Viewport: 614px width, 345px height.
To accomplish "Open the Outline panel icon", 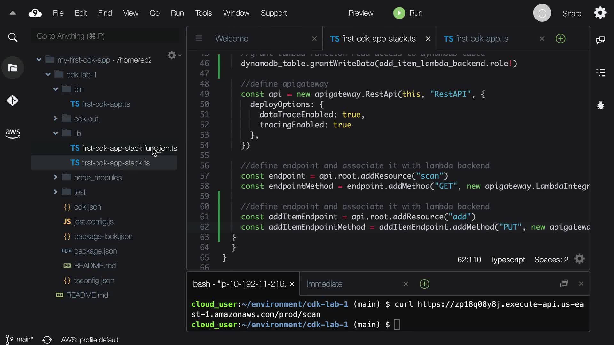I will point(601,73).
